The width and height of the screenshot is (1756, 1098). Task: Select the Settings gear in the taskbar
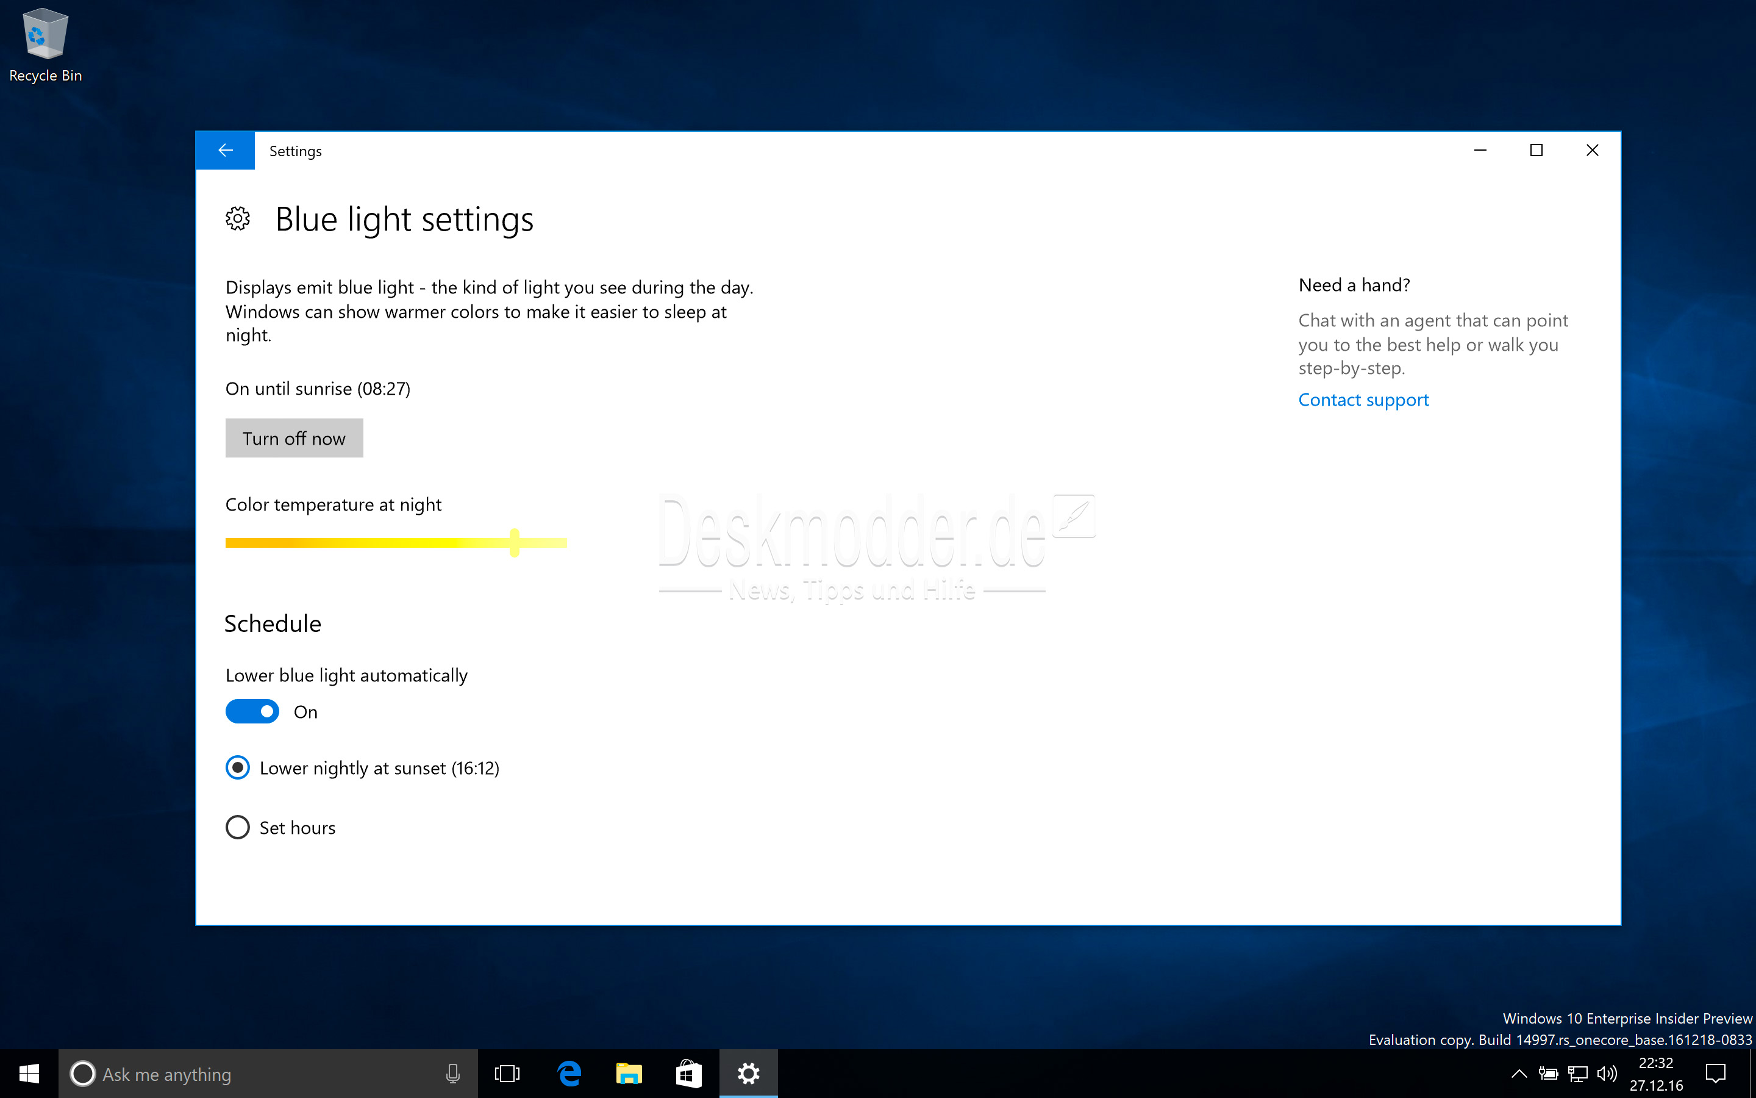point(748,1074)
